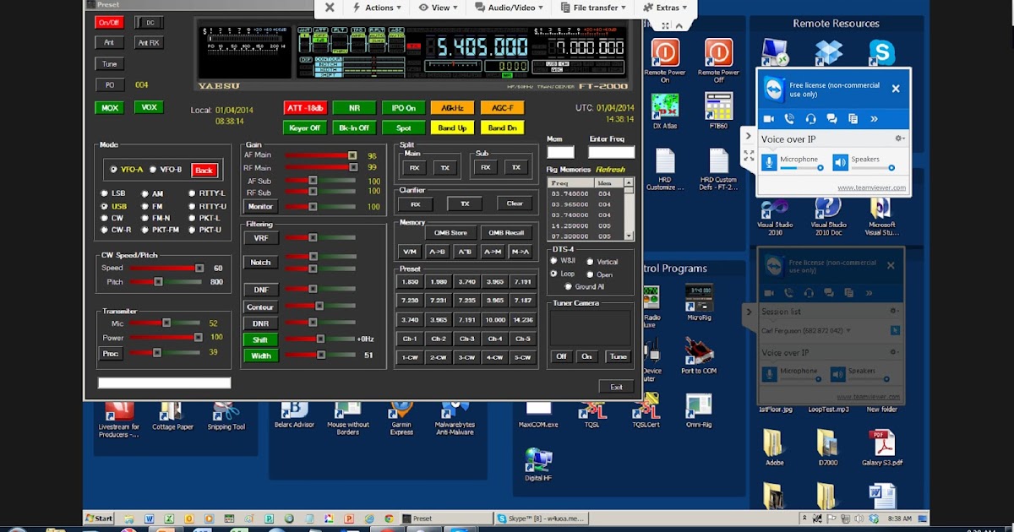Viewport: 1014px width, 532px height.
Task: Open the File transfer menu
Action: click(x=596, y=8)
